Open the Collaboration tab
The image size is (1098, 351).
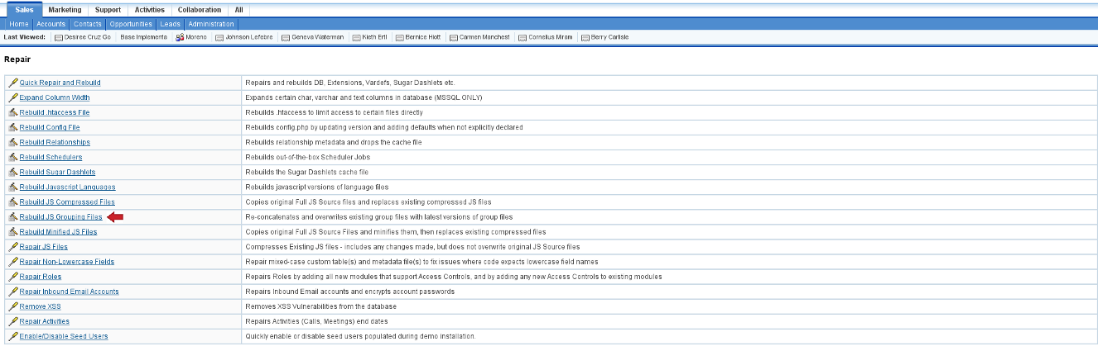(199, 10)
